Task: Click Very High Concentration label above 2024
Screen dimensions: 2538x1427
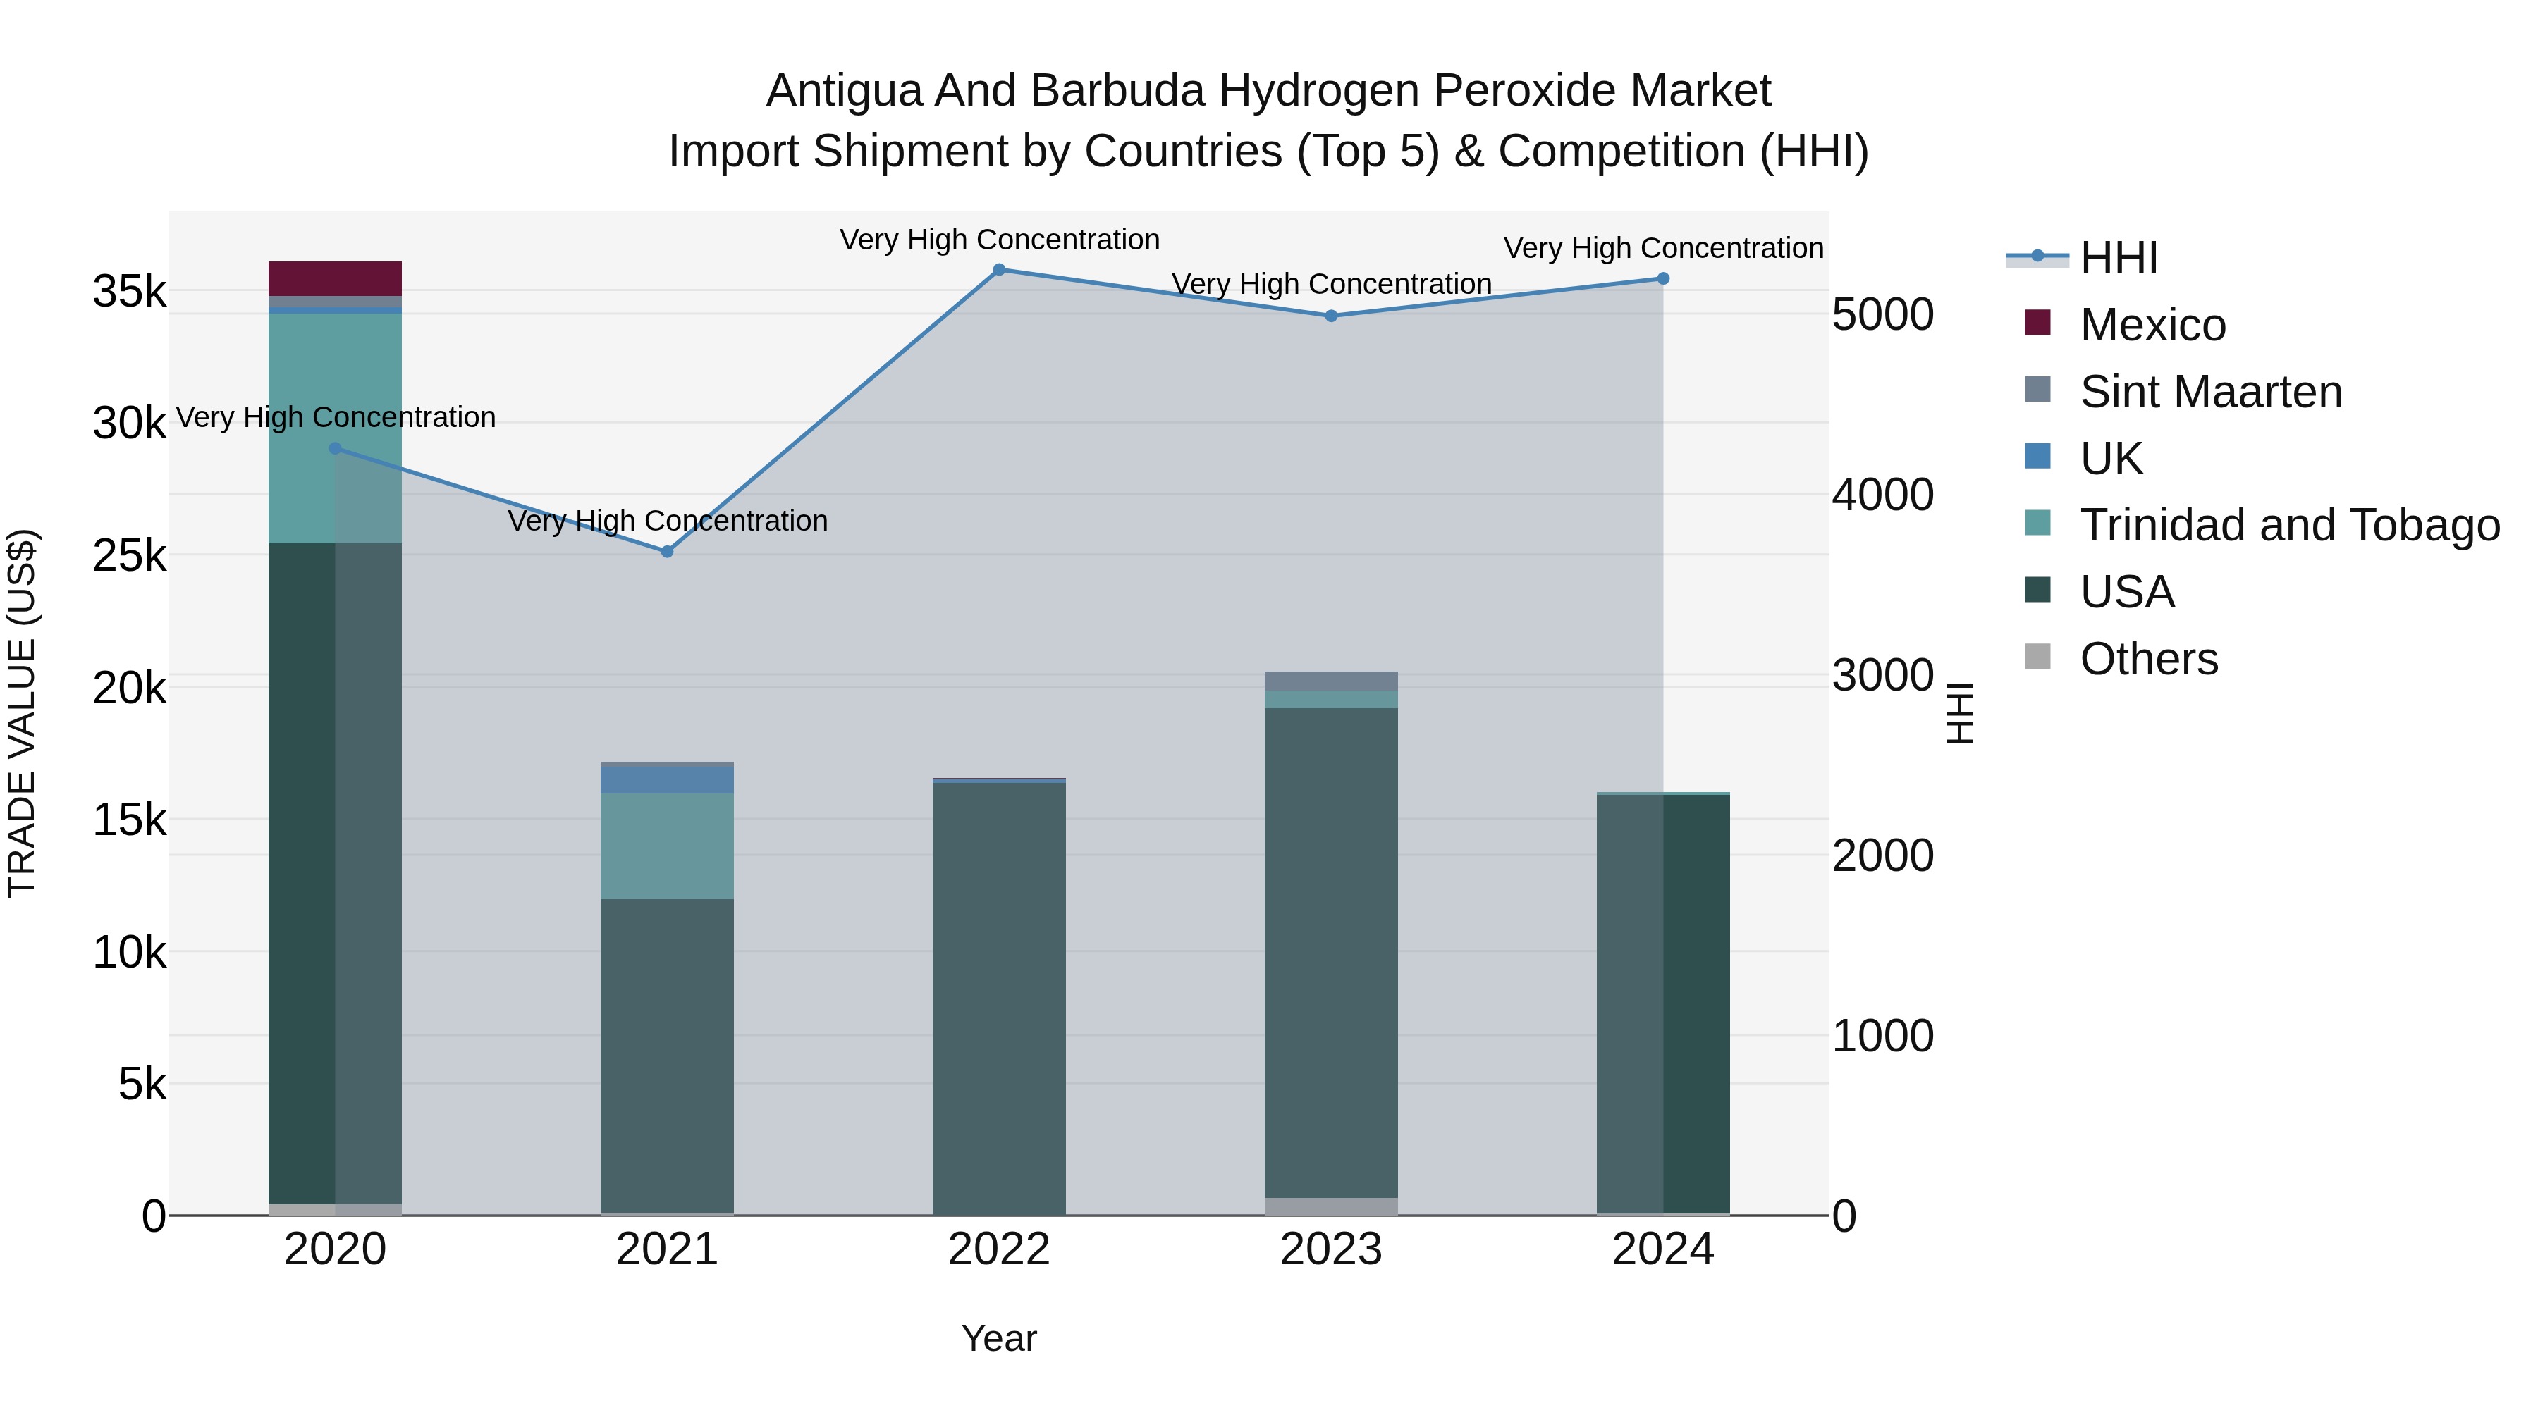Action: pos(1663,247)
